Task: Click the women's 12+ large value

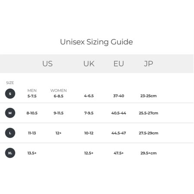Action: coord(59,133)
